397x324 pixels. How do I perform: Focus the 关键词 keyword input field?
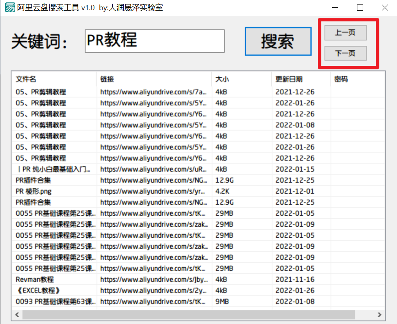point(155,41)
